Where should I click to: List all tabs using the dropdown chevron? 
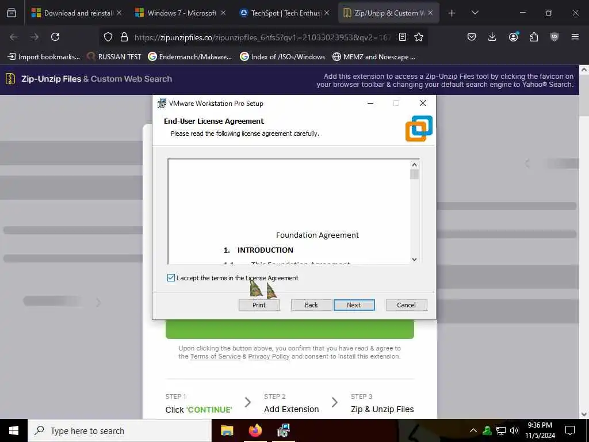pos(475,13)
